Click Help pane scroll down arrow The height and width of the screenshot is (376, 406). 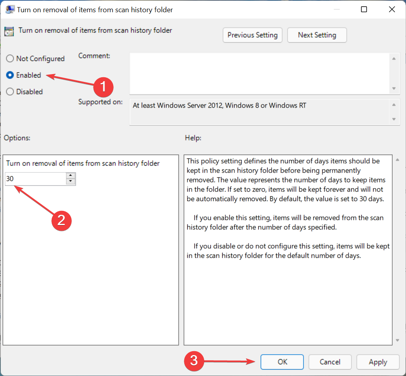pyautogui.click(x=397, y=340)
